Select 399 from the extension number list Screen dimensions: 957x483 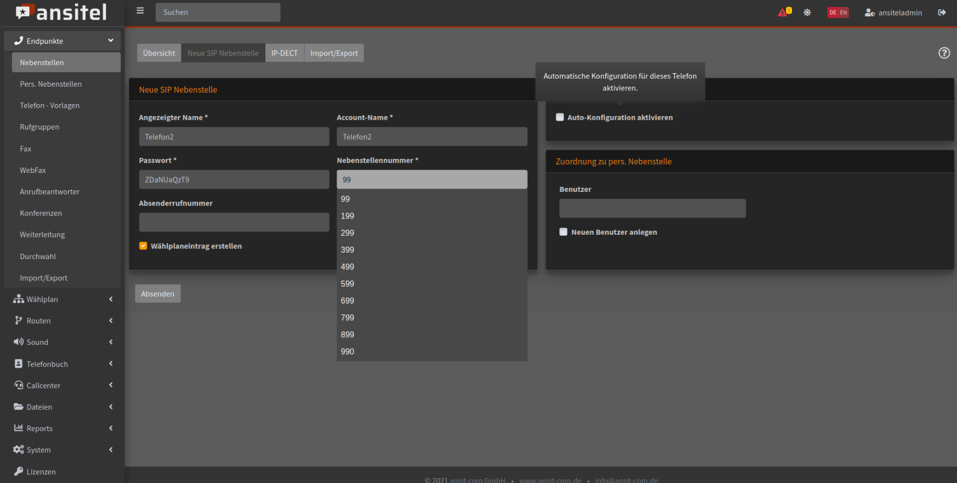point(347,250)
